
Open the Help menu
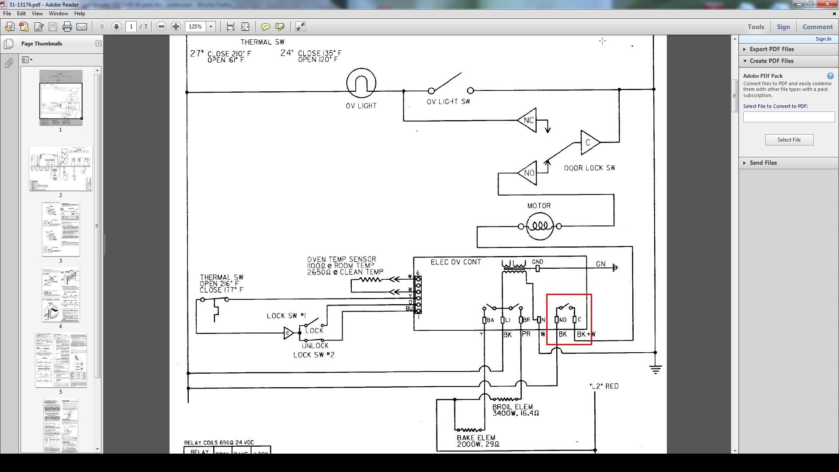(80, 14)
